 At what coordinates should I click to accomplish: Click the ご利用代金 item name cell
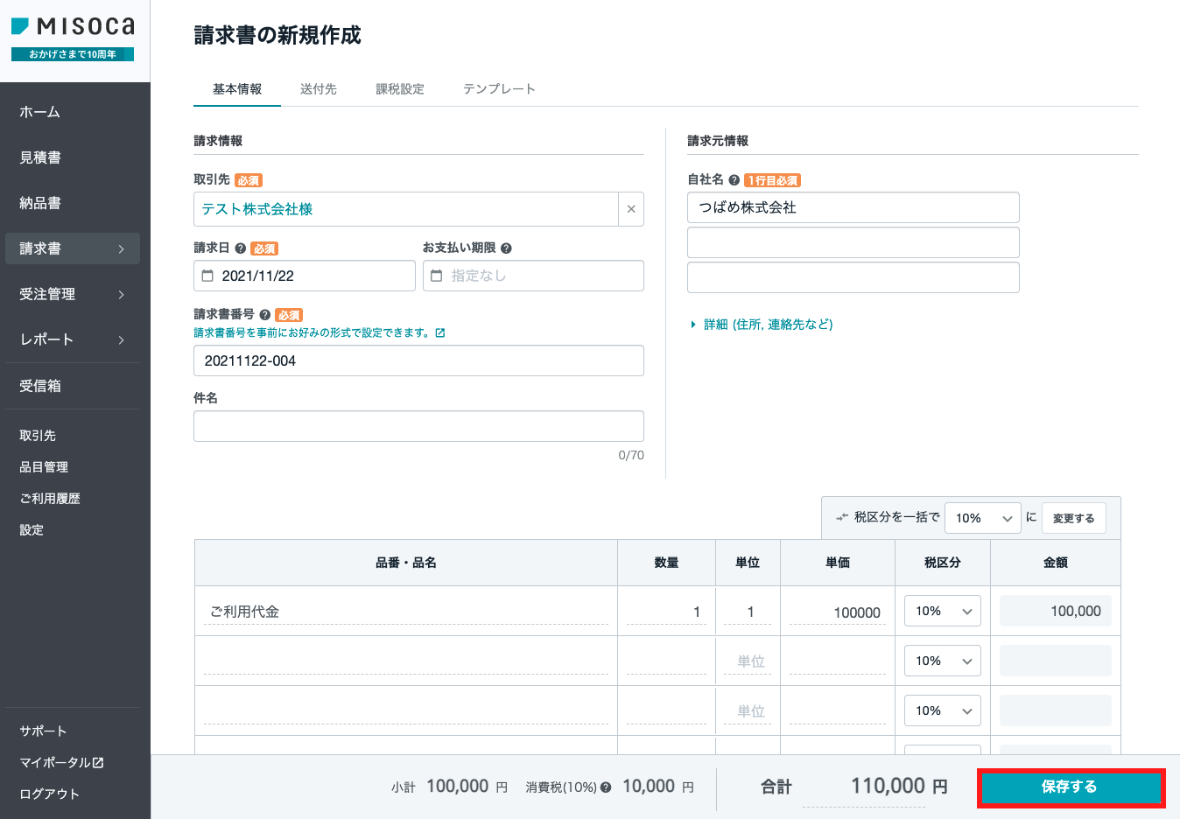tap(406, 612)
